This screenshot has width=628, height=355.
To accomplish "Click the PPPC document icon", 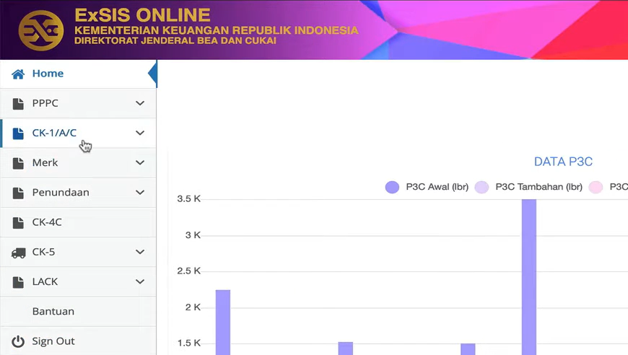I will pyautogui.click(x=18, y=103).
